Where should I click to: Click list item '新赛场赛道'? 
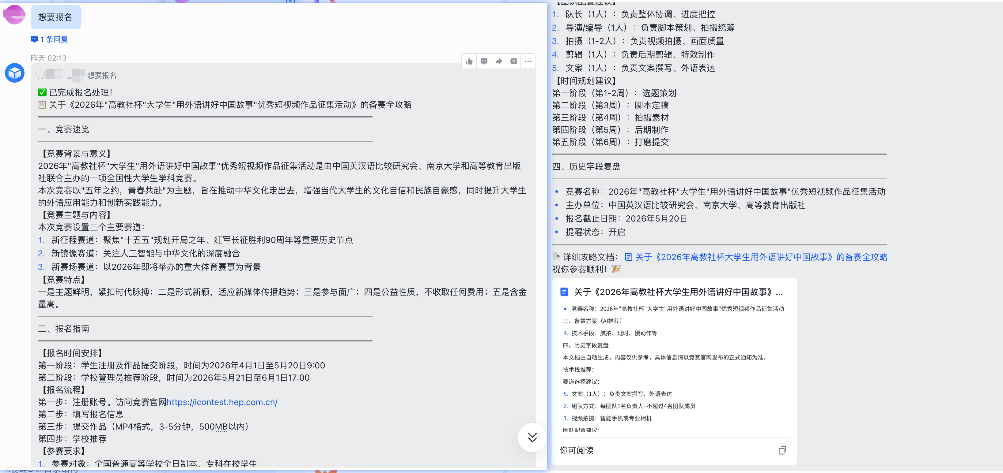tap(150, 267)
